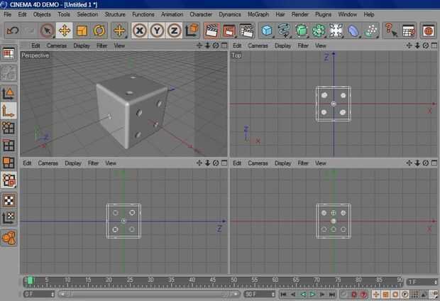Image resolution: width=440 pixels, height=301 pixels.
Task: Click the highlighted orange cubes sidebar icon
Action: (9, 180)
